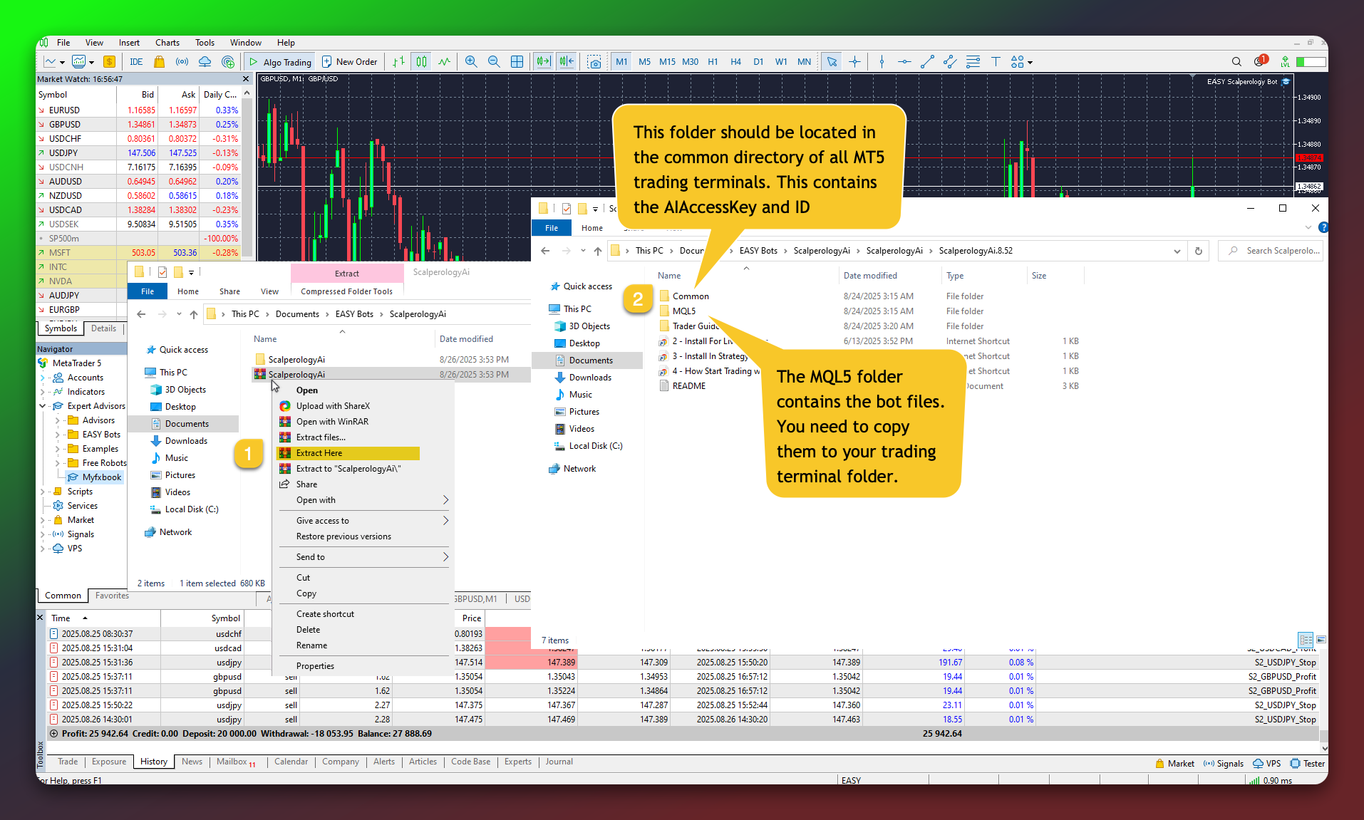Screen dimensions: 1364x820
Task: Toggle the chart auto scroll button
Action: 544,62
